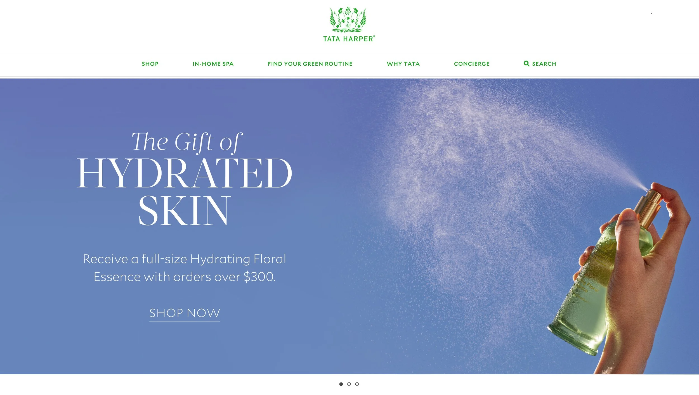The height and width of the screenshot is (395, 699).
Task: Click the Shop Now link
Action: point(185,313)
